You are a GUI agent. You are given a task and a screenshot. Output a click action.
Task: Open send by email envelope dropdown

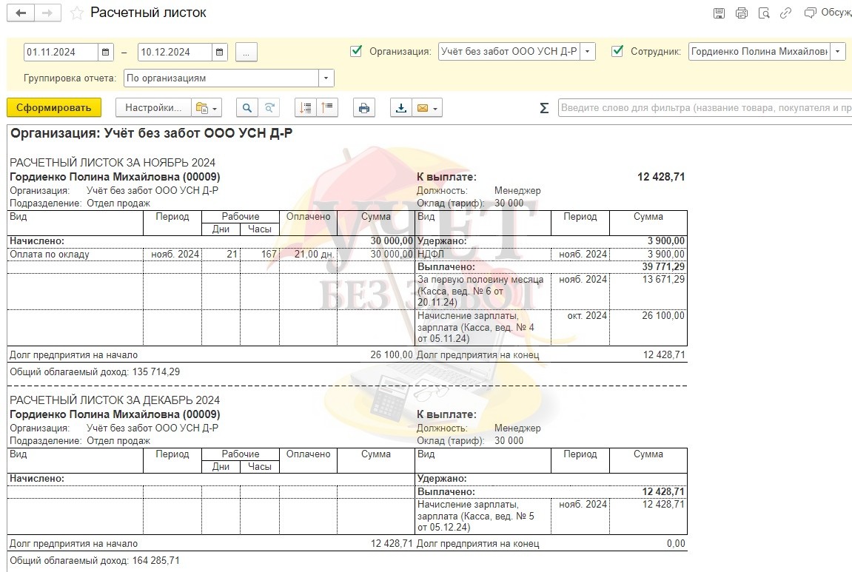(427, 107)
